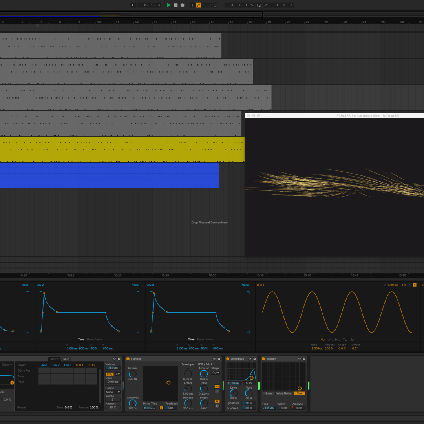
Task: Click the Arrangement Record button
Action: point(182,5)
